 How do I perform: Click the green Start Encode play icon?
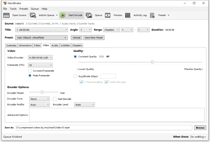coord(63,15)
